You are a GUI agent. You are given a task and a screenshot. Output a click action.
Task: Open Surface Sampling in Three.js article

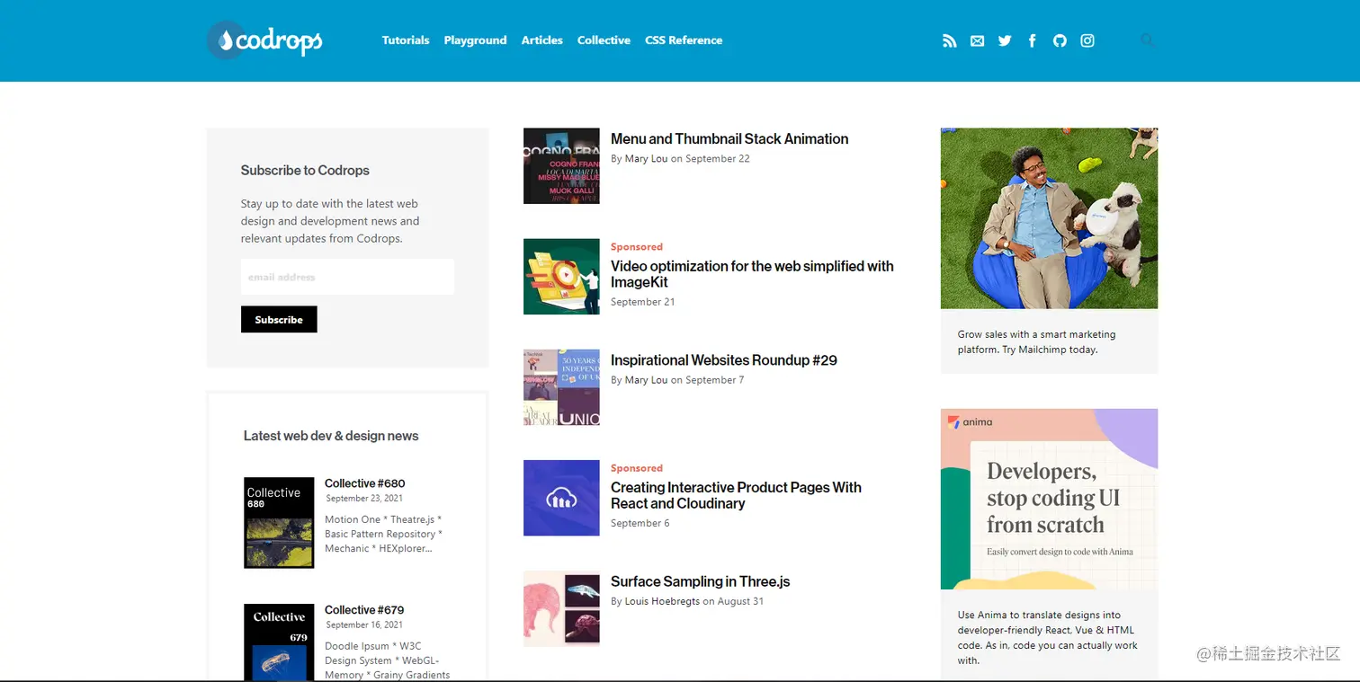(700, 581)
